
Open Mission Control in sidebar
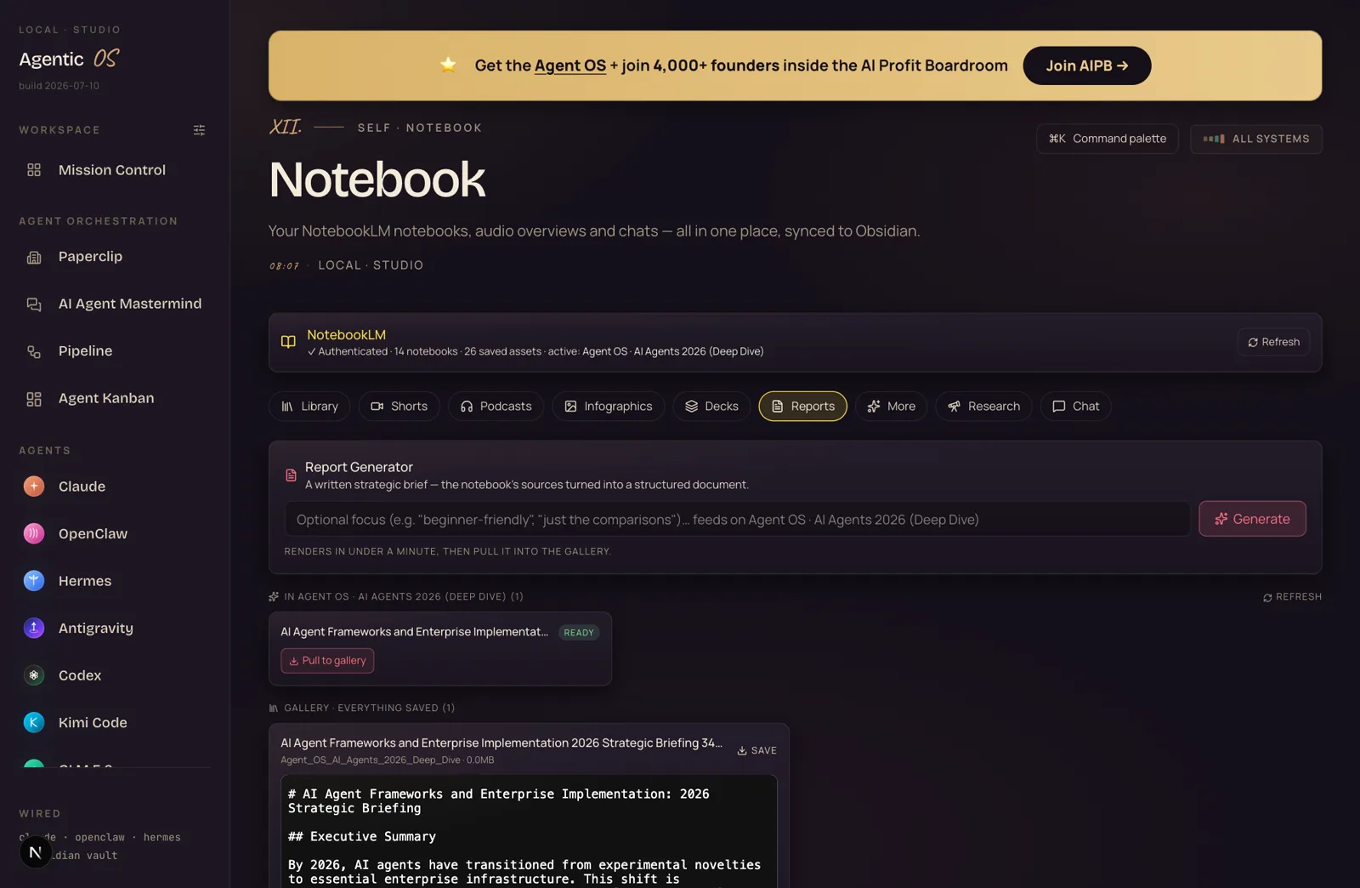click(114, 170)
